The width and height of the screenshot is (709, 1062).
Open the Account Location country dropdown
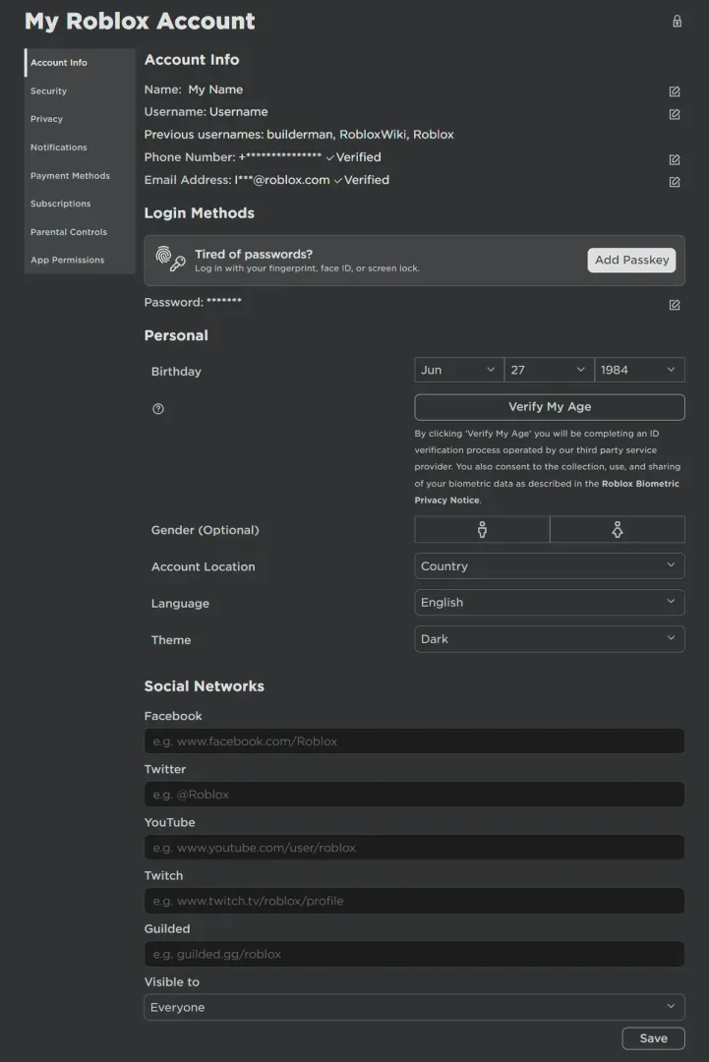pos(549,565)
